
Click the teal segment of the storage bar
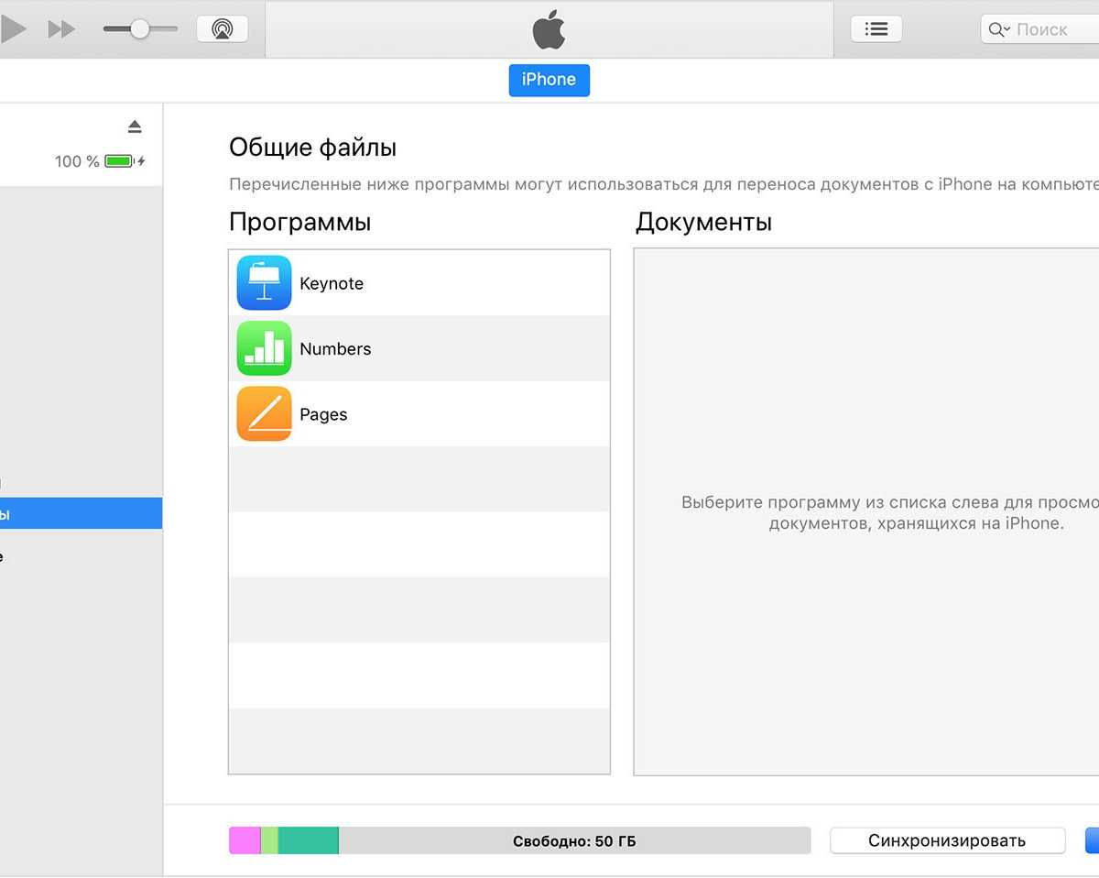click(x=308, y=840)
